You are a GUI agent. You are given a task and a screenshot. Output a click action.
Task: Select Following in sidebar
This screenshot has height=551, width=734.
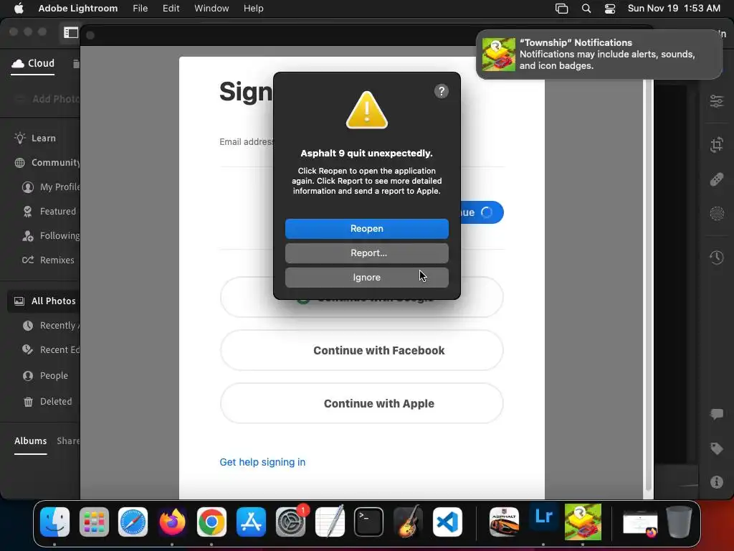click(x=51, y=235)
